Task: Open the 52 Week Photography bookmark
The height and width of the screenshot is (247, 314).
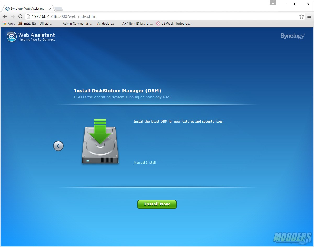Action: [174, 24]
